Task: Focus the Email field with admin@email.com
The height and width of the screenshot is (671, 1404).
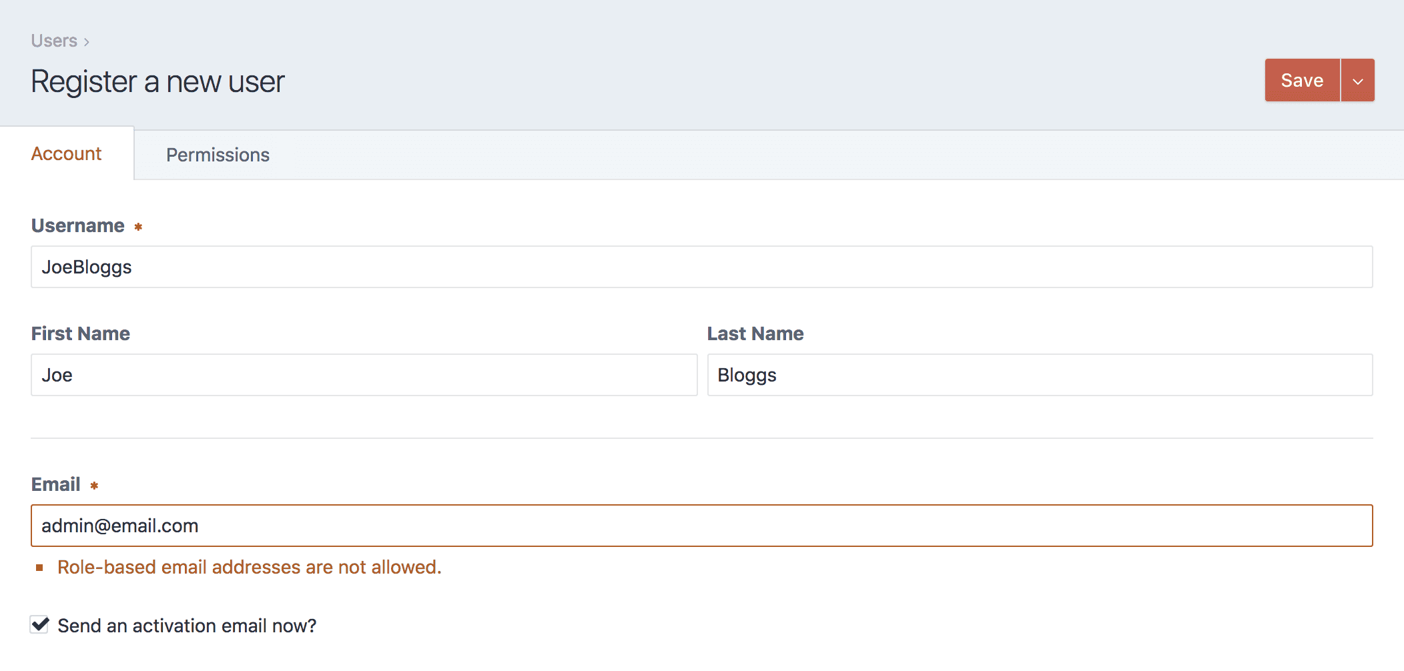Action: click(702, 526)
